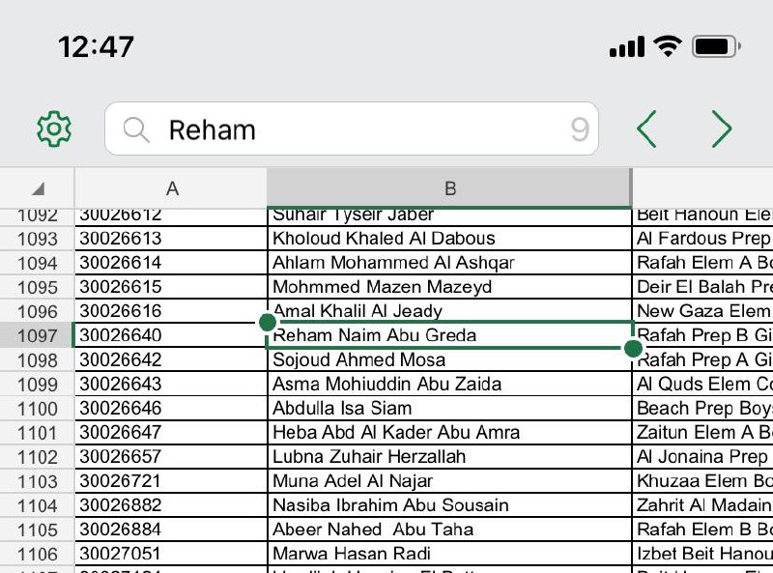Click the select-all corner triangle
Viewport: 773px width, 573px height.
(x=38, y=188)
